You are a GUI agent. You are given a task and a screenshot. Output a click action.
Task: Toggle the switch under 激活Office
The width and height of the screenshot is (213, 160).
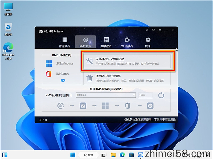(x=63, y=81)
